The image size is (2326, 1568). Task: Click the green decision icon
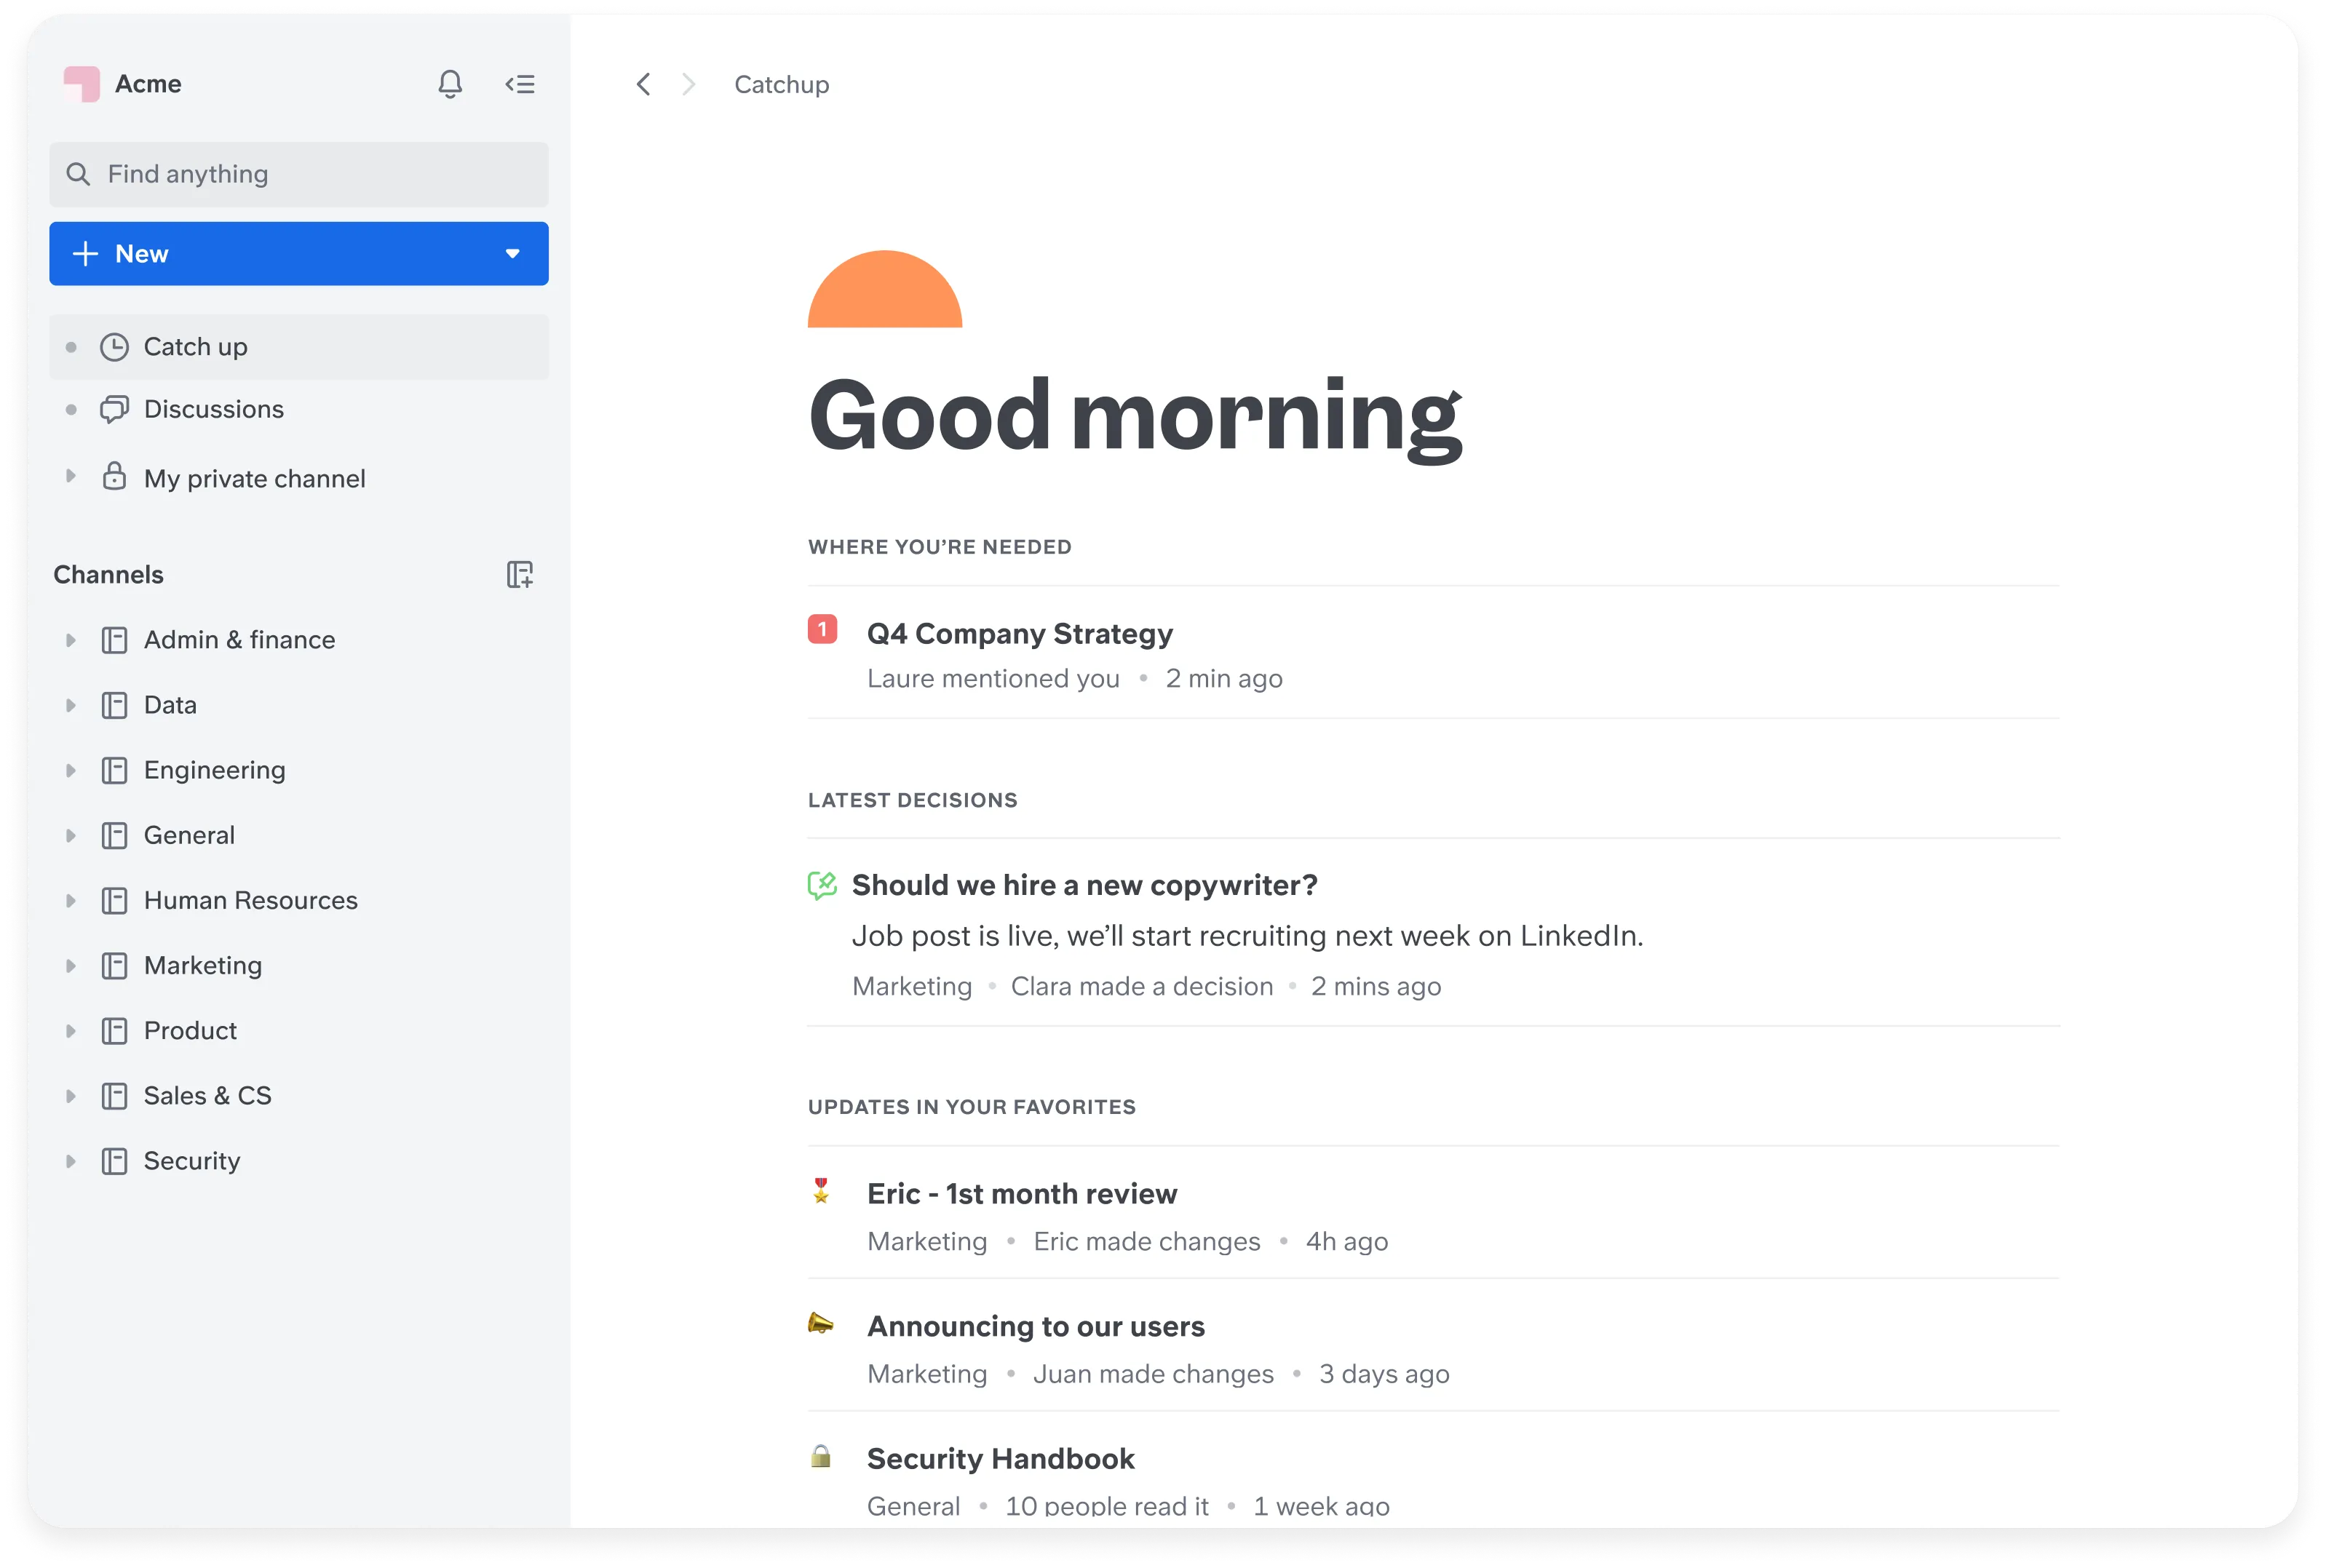pyautogui.click(x=822, y=885)
